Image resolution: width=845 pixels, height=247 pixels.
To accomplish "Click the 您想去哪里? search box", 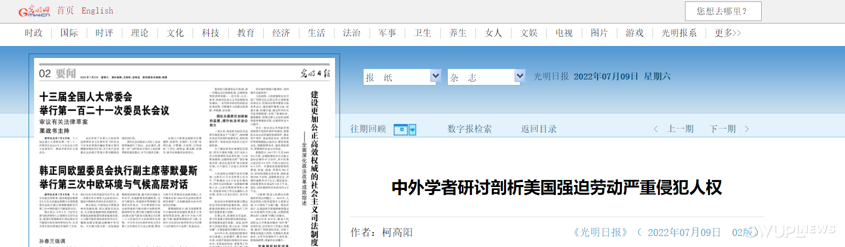I will pyautogui.click(x=723, y=11).
